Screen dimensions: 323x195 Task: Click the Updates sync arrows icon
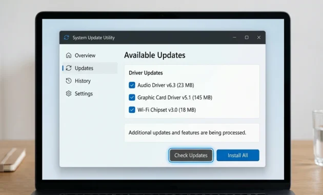tap(69, 68)
